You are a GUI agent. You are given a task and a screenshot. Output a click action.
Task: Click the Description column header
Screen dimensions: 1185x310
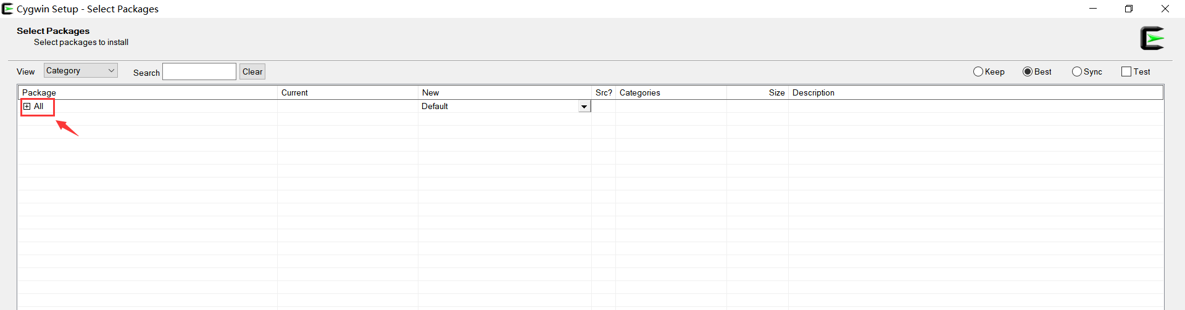pos(976,92)
